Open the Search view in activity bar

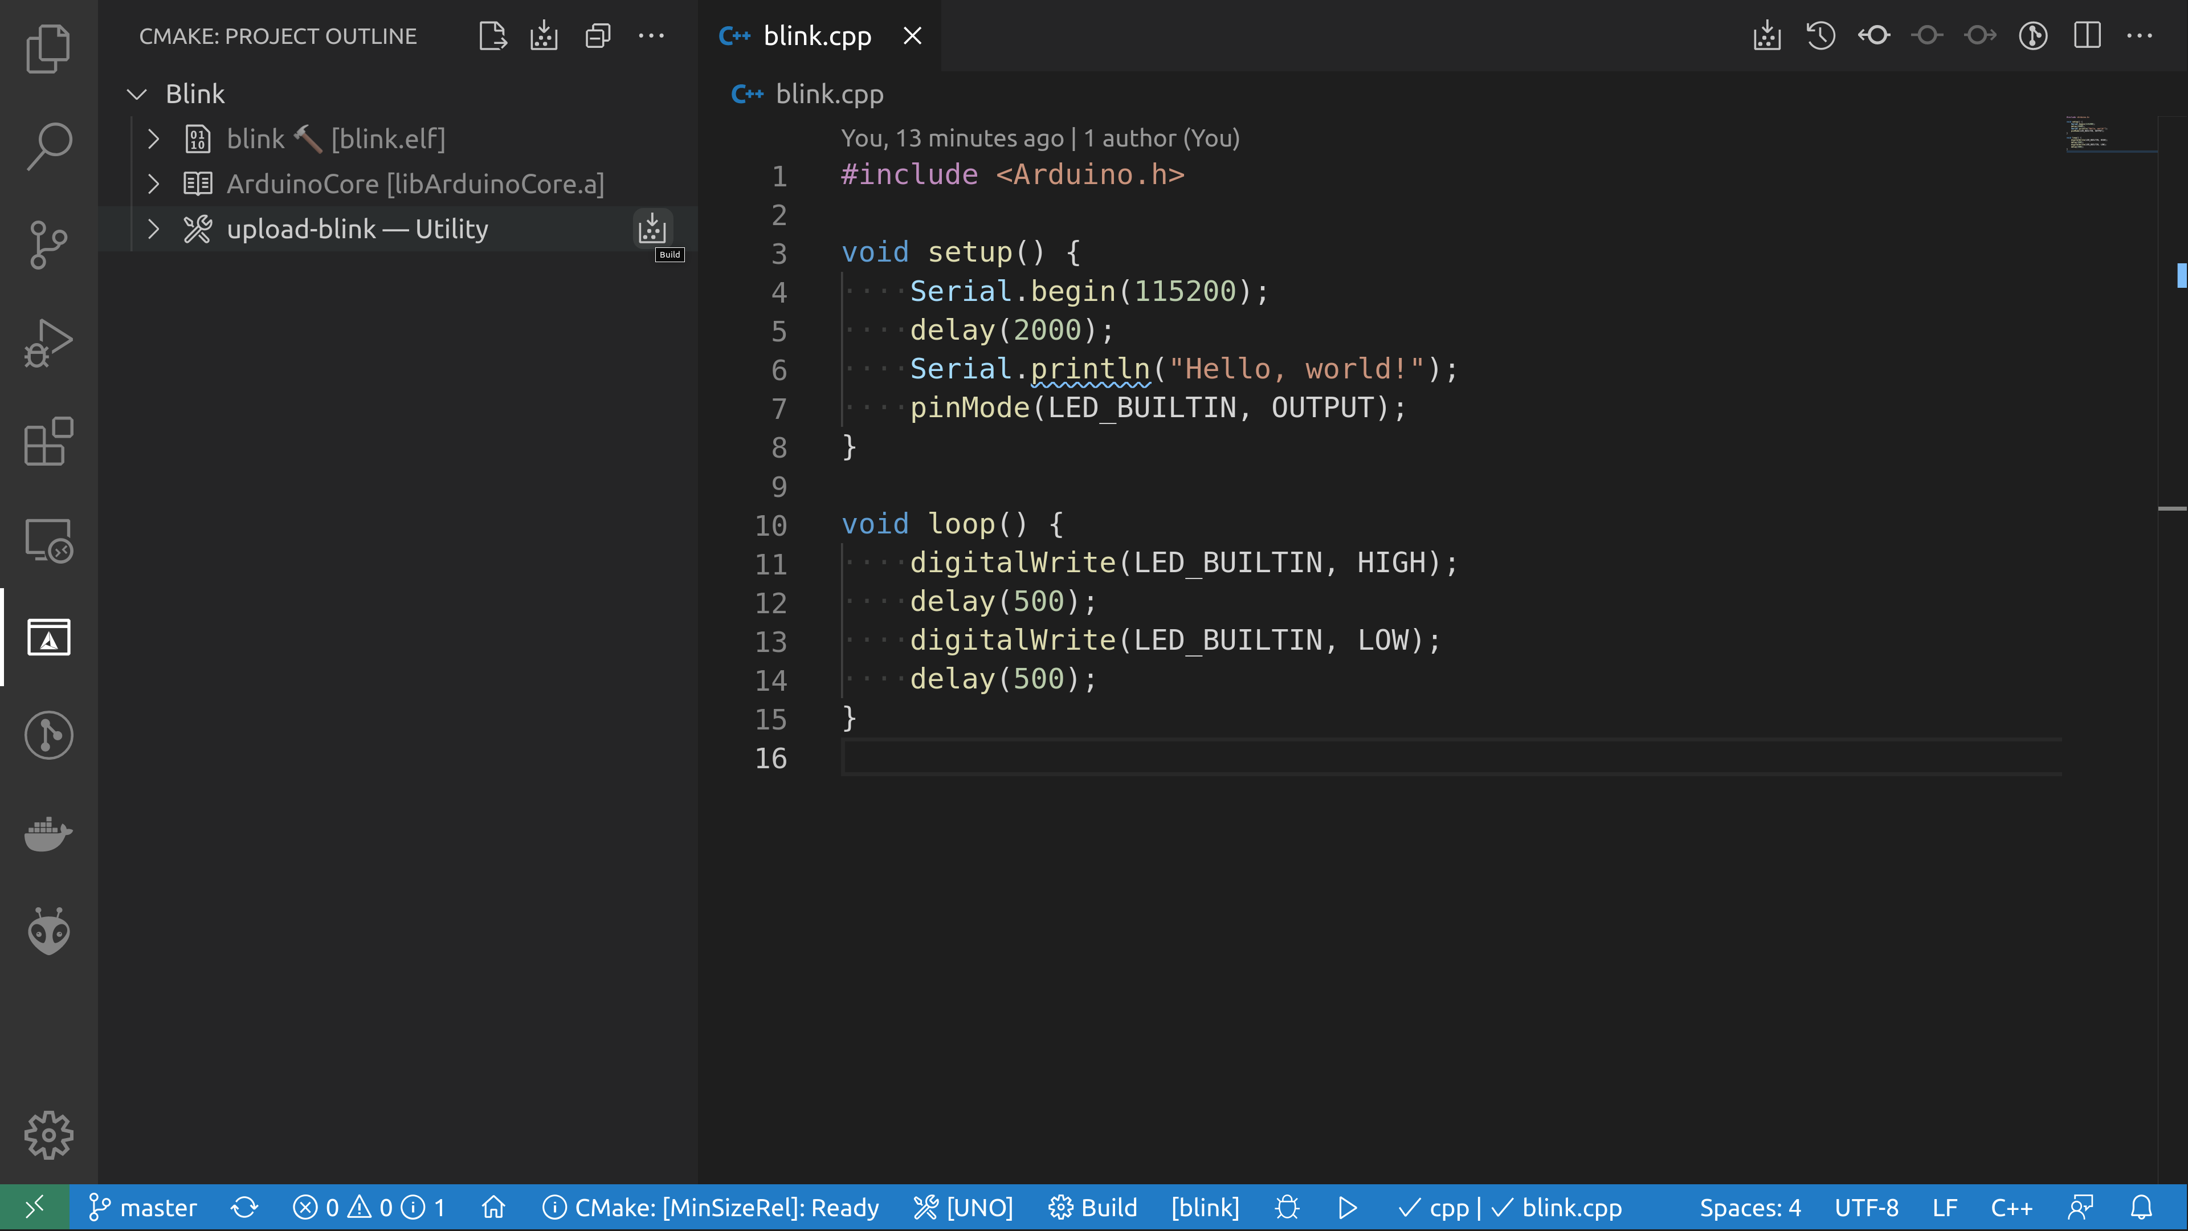coord(48,145)
